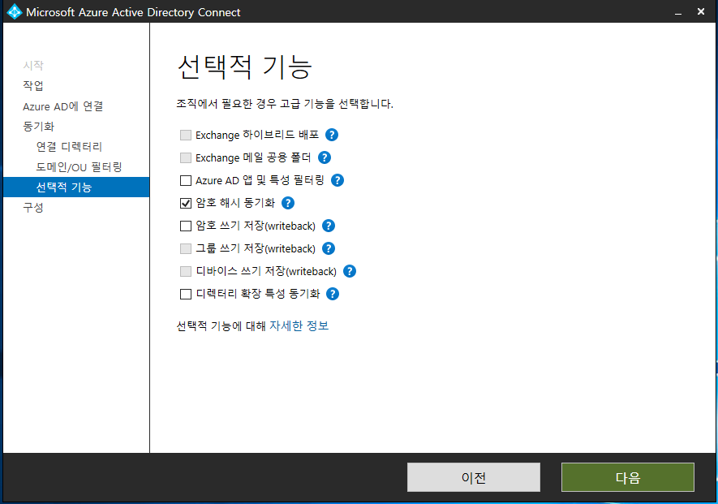View help for 디렉터리 확장 특성 동기화
The height and width of the screenshot is (504, 718).
pyautogui.click(x=333, y=294)
